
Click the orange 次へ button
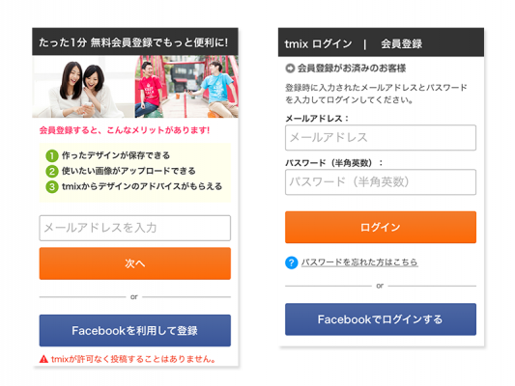135,263
